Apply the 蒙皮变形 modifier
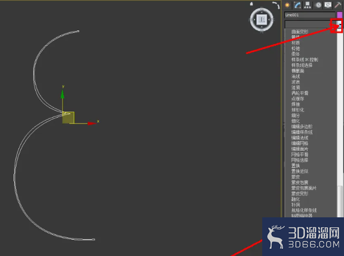The height and width of the screenshot is (256, 344). (x=300, y=194)
